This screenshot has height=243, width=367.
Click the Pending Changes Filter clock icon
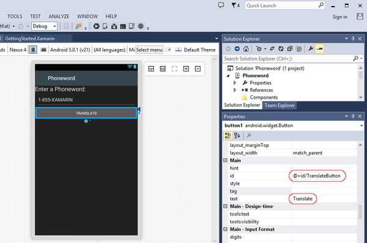[x=259, y=49]
